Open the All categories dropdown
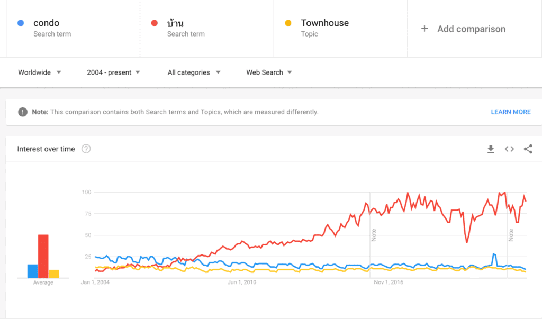 [x=194, y=72]
